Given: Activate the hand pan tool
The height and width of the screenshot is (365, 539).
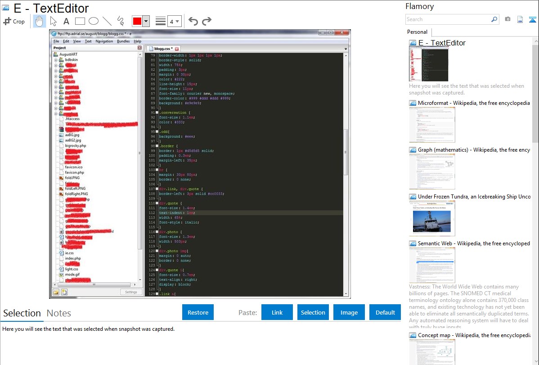Looking at the screenshot, I should tap(39, 21).
